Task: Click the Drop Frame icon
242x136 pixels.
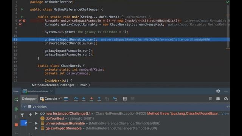Action: pyautogui.click(x=107, y=99)
